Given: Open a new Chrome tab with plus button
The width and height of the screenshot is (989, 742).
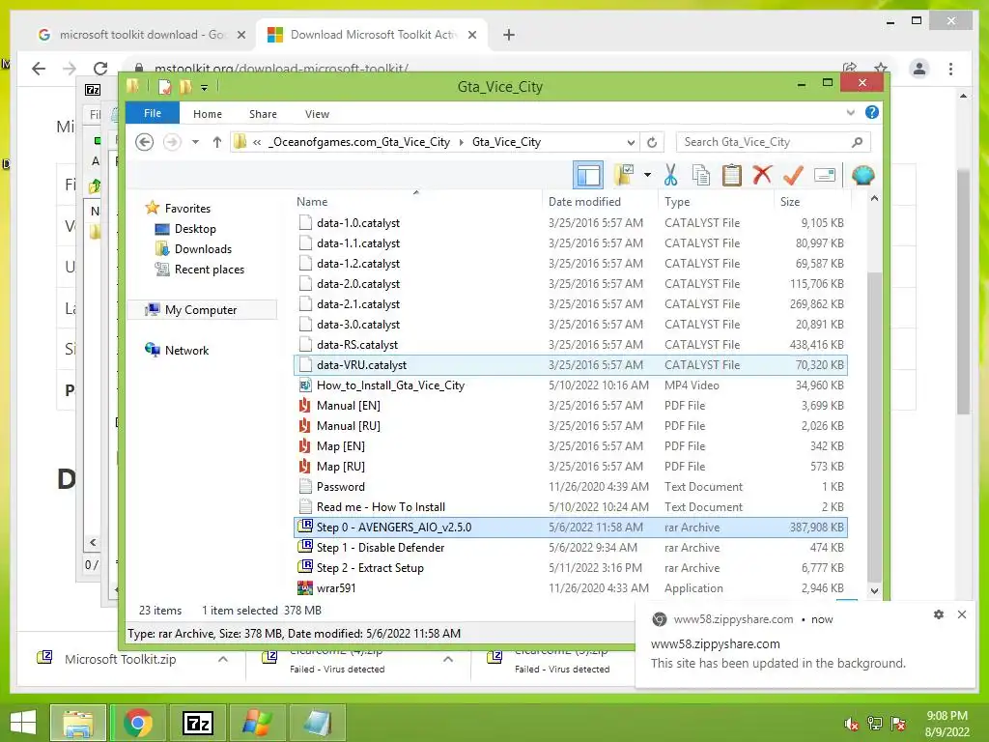Looking at the screenshot, I should (509, 35).
